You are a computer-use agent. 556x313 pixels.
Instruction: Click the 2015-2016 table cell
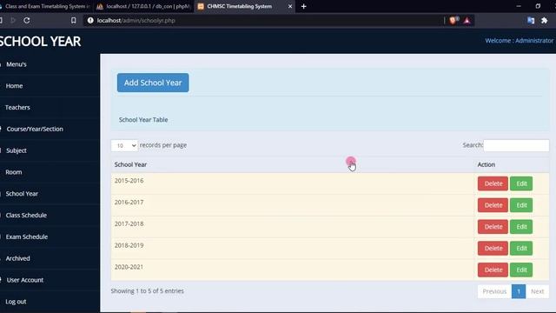click(292, 183)
